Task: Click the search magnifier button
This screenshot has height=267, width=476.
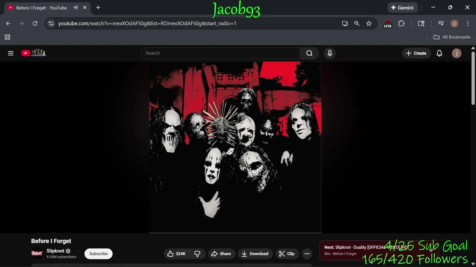Action: point(309,53)
